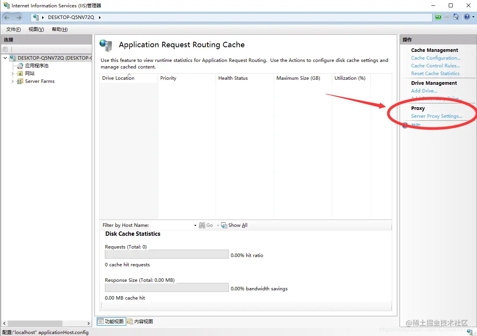Click the '0.00% hit ratio' text

pos(247,255)
